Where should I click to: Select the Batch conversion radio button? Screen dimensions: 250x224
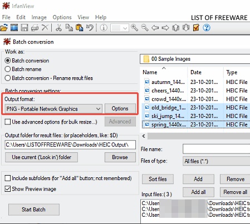point(8,61)
